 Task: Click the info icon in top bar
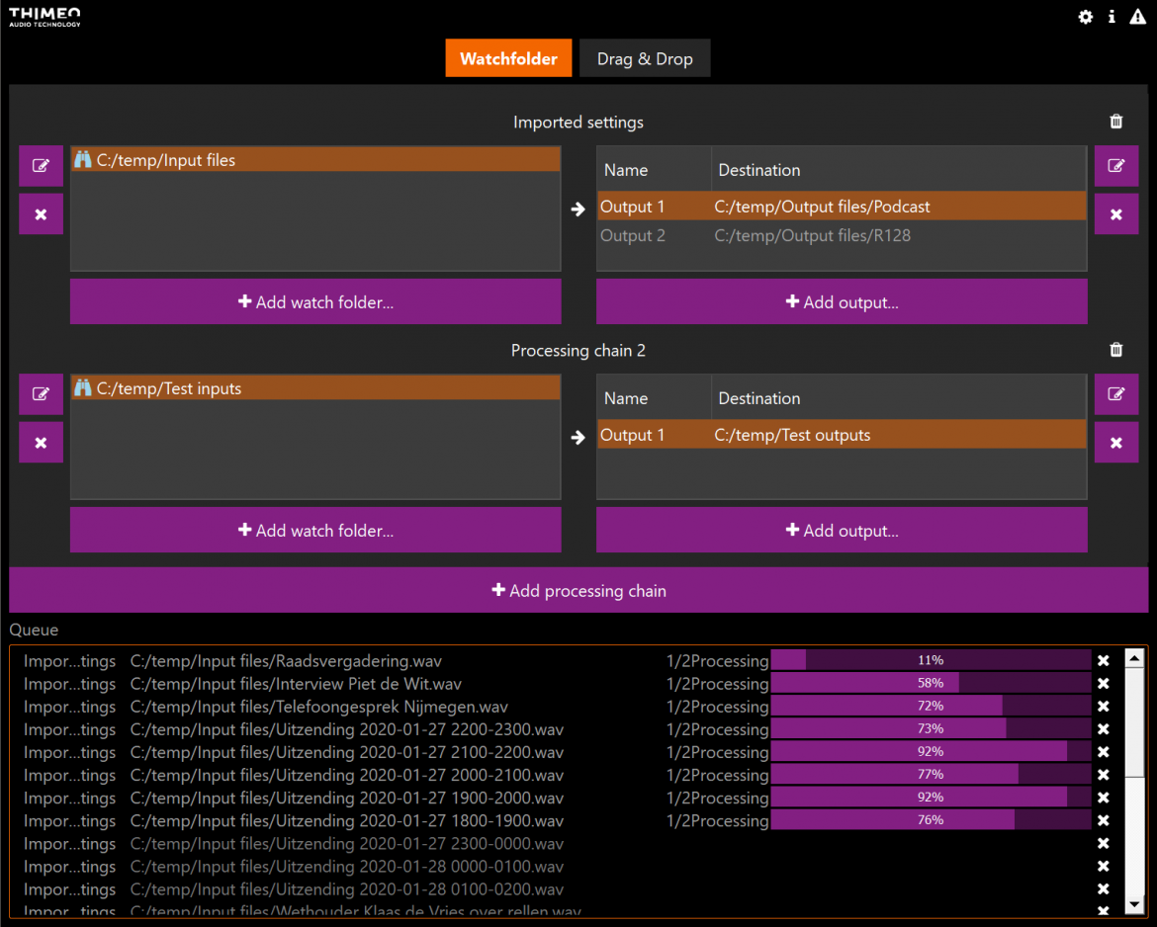pyautogui.click(x=1112, y=17)
